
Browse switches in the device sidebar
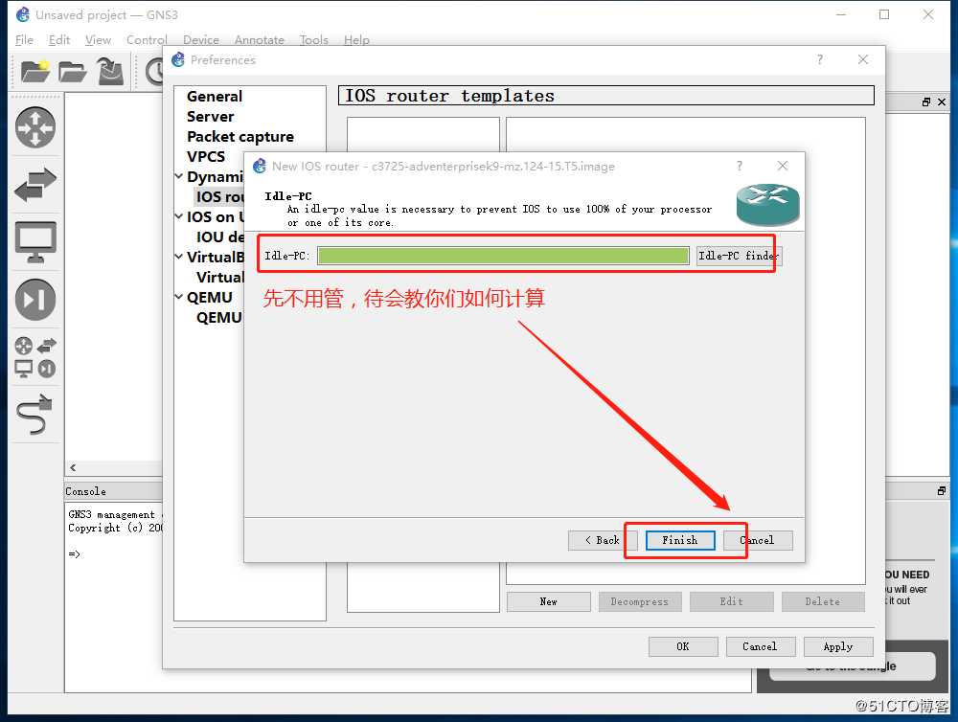pyautogui.click(x=35, y=184)
